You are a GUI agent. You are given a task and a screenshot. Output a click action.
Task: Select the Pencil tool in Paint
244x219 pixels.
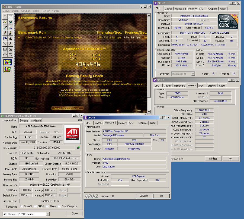[x=5, y=33]
